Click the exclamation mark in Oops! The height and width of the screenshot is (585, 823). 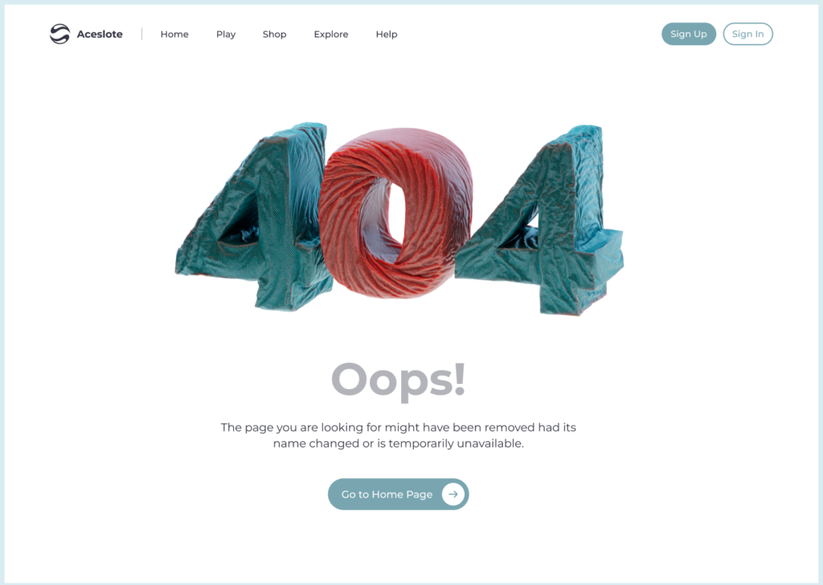(x=460, y=378)
